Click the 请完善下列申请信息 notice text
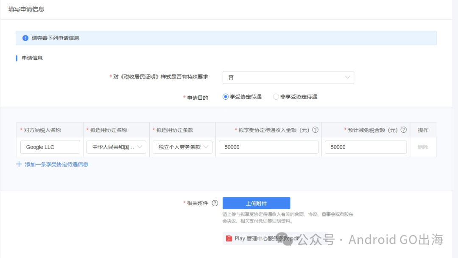Viewport: 458px width, 258px height. click(56, 38)
